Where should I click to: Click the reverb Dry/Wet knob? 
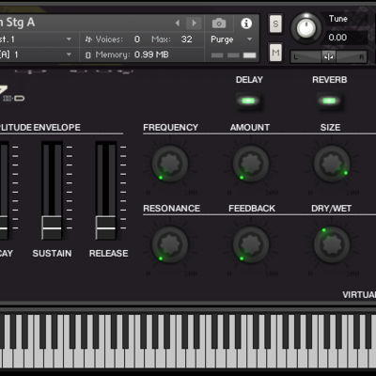pos(332,244)
